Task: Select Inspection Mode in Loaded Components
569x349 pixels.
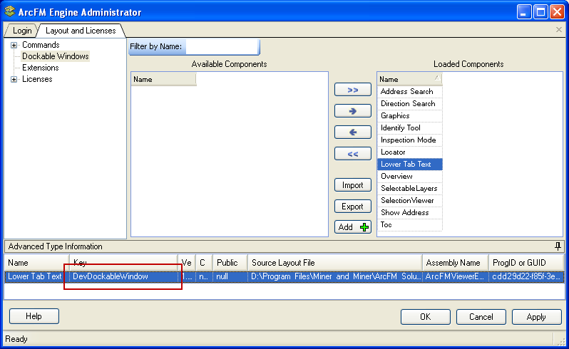Action: pos(408,140)
